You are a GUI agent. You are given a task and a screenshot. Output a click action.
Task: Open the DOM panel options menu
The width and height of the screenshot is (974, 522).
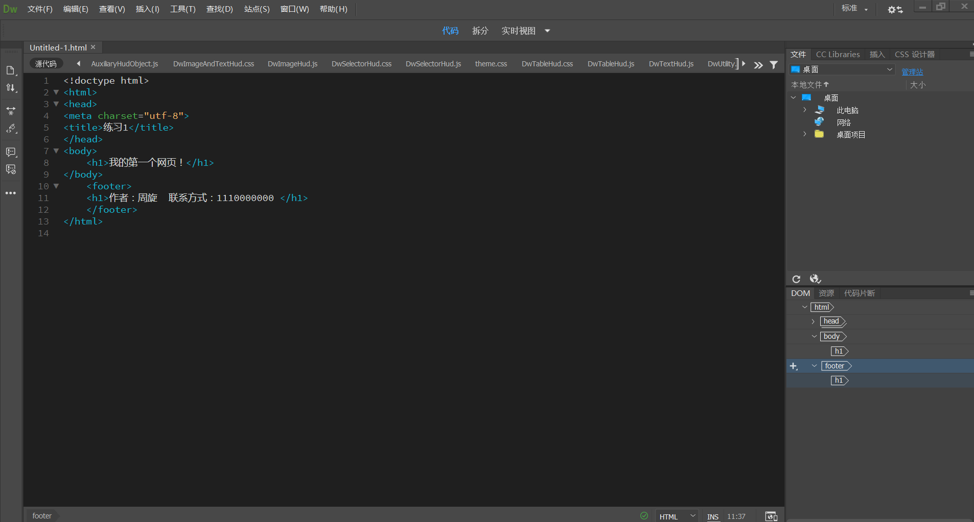[971, 293]
